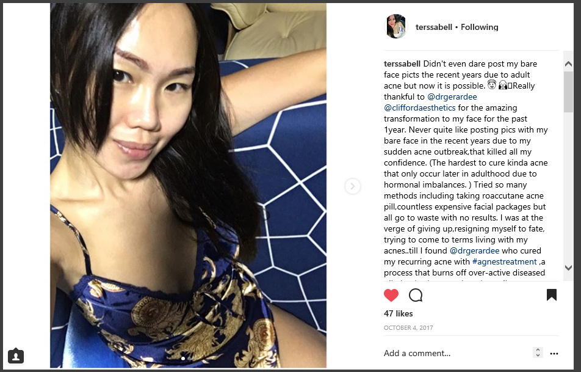View the 47 likes list
Image resolution: width=581 pixels, height=372 pixels.
coord(399,314)
